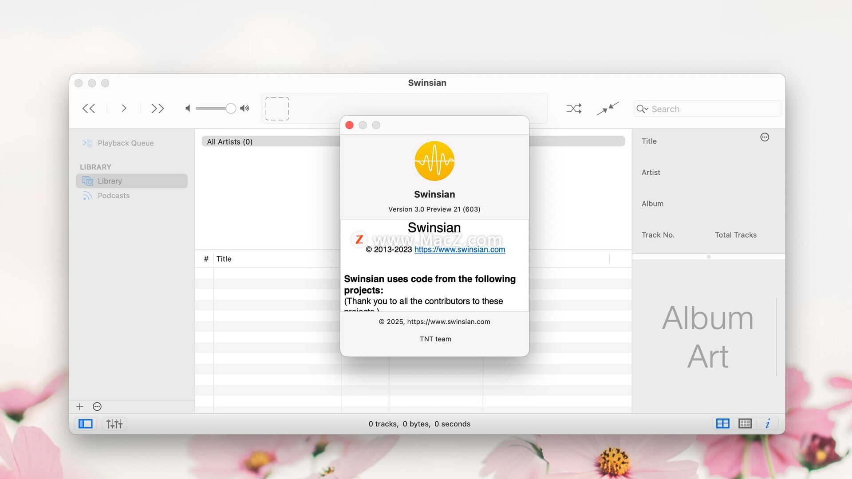Toggle the sidebar visibility button
Image resolution: width=852 pixels, height=479 pixels.
85,424
